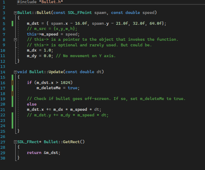205x170 pixels.
Task: Click m_dst.x += m_dx statement
Action: click(64, 110)
